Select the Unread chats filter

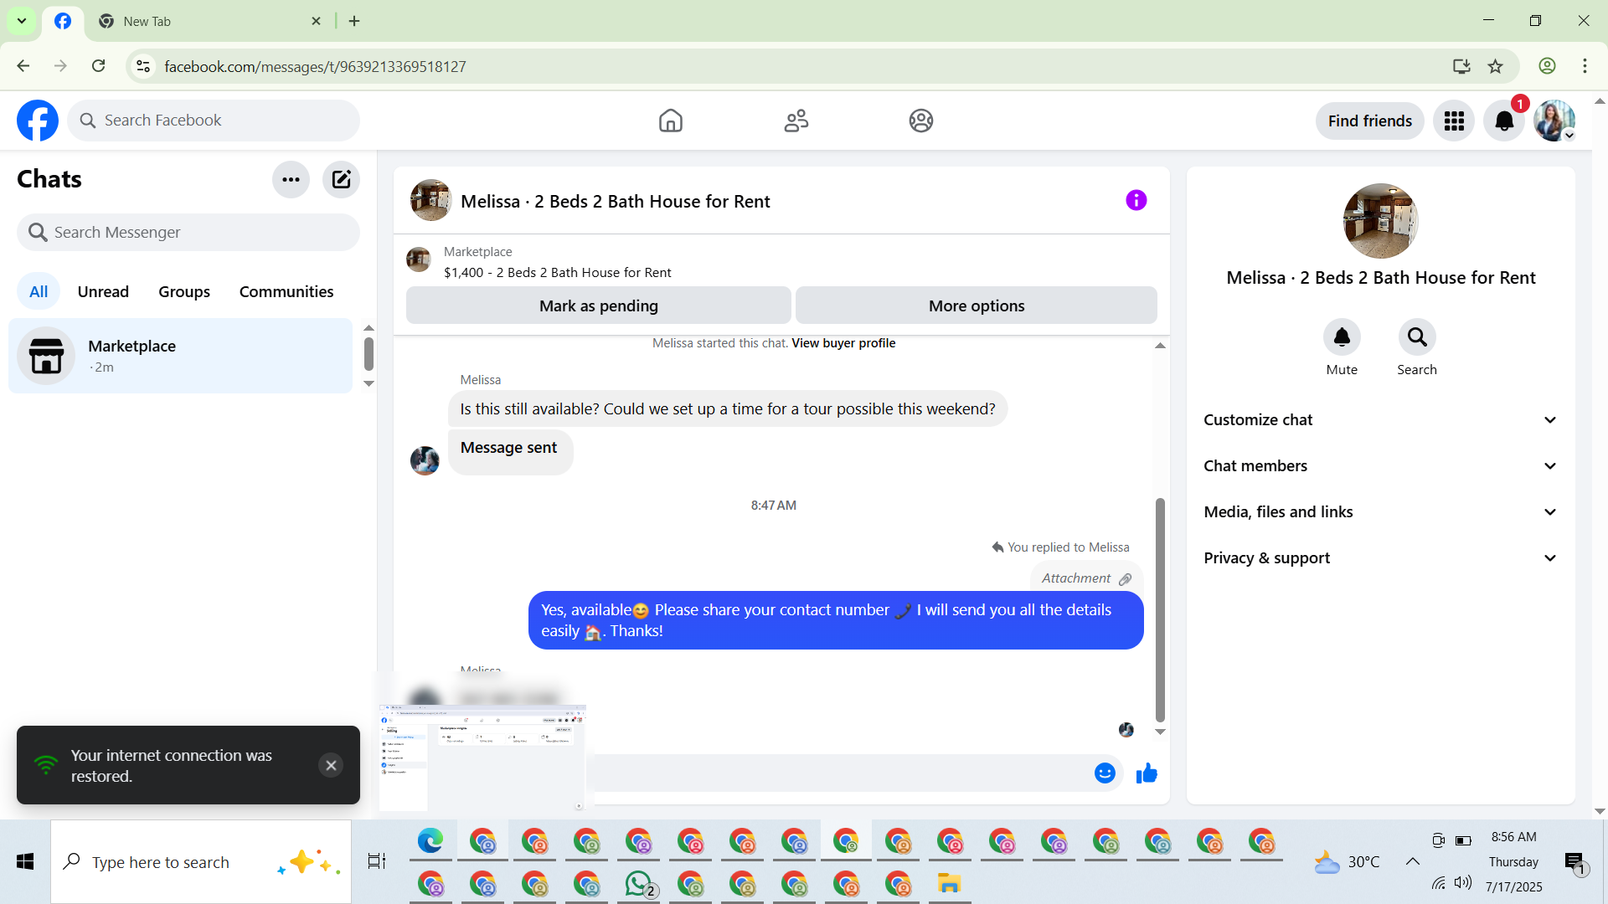tap(103, 291)
